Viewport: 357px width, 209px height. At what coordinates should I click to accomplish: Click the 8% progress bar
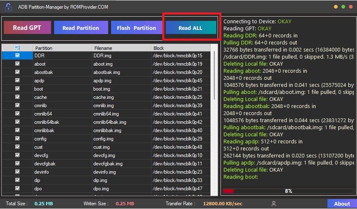pos(288,191)
